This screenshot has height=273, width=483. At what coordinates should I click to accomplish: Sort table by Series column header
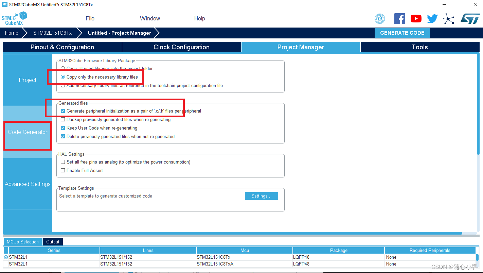click(x=54, y=250)
